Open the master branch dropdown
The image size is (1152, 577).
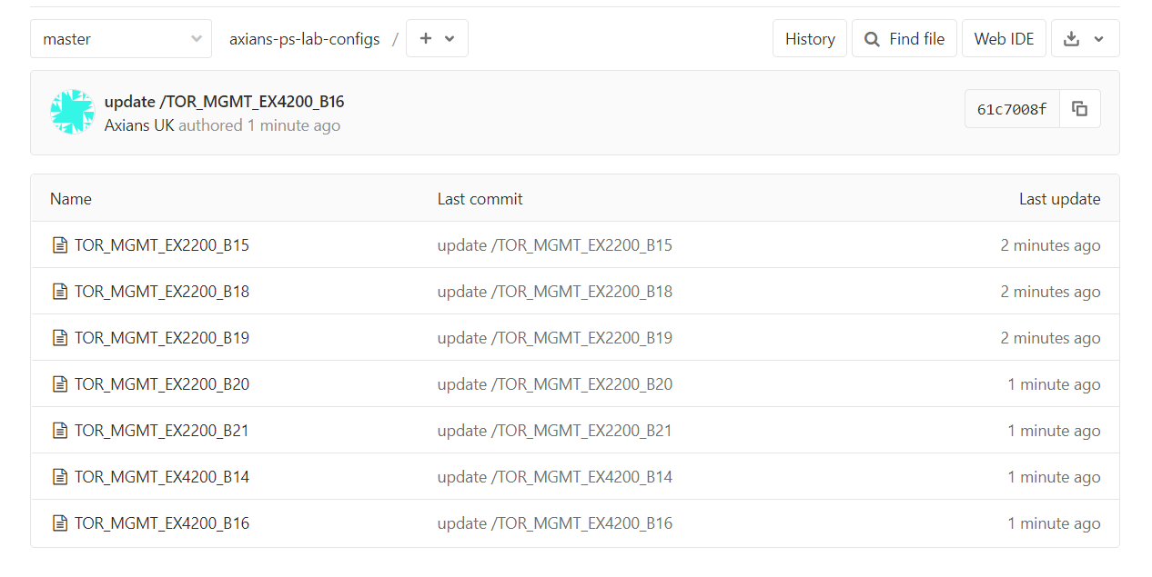[x=121, y=39]
